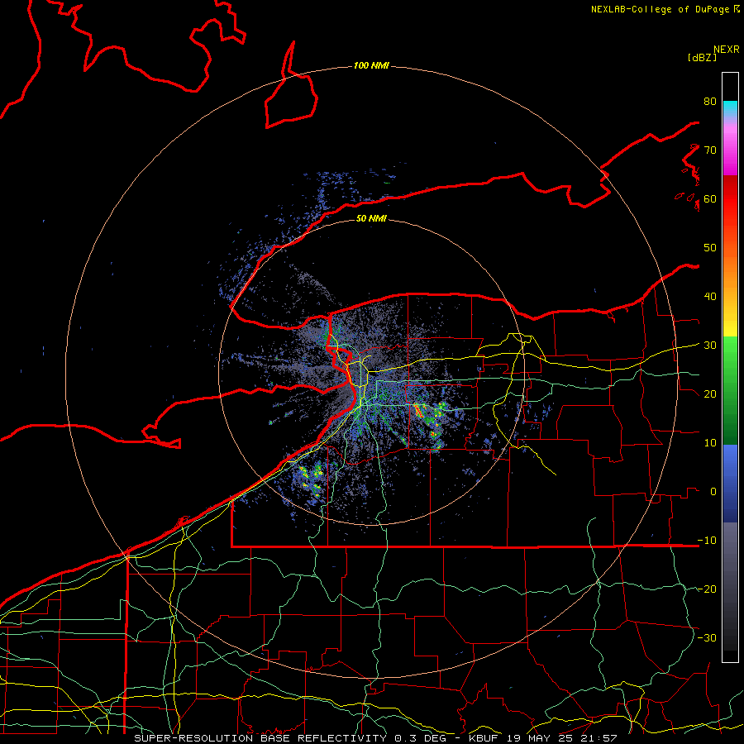Click the KBUF 19 MAY 25 21:57 timestamp
Viewport: 744px width, 744px height.
[x=543, y=738]
